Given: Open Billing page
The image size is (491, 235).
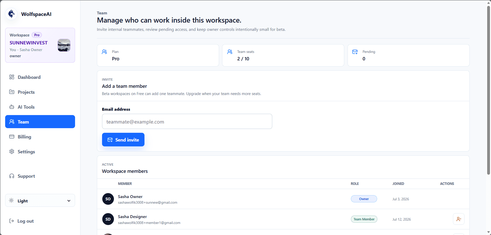Looking at the screenshot, I should (x=40, y=137).
